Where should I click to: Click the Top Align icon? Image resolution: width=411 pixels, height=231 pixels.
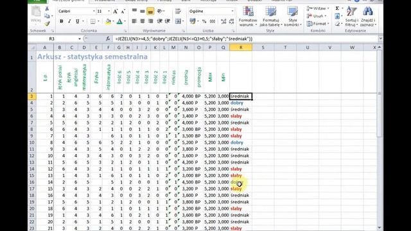[x=134, y=11]
